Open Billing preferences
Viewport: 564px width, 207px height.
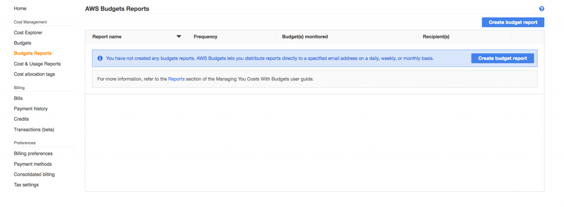(33, 154)
